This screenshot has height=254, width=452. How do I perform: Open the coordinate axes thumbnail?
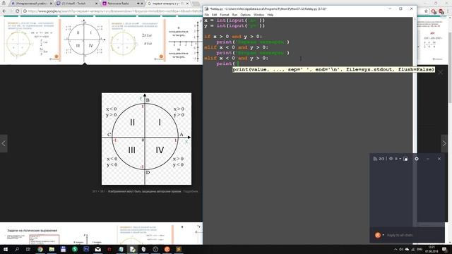[x=184, y=40]
